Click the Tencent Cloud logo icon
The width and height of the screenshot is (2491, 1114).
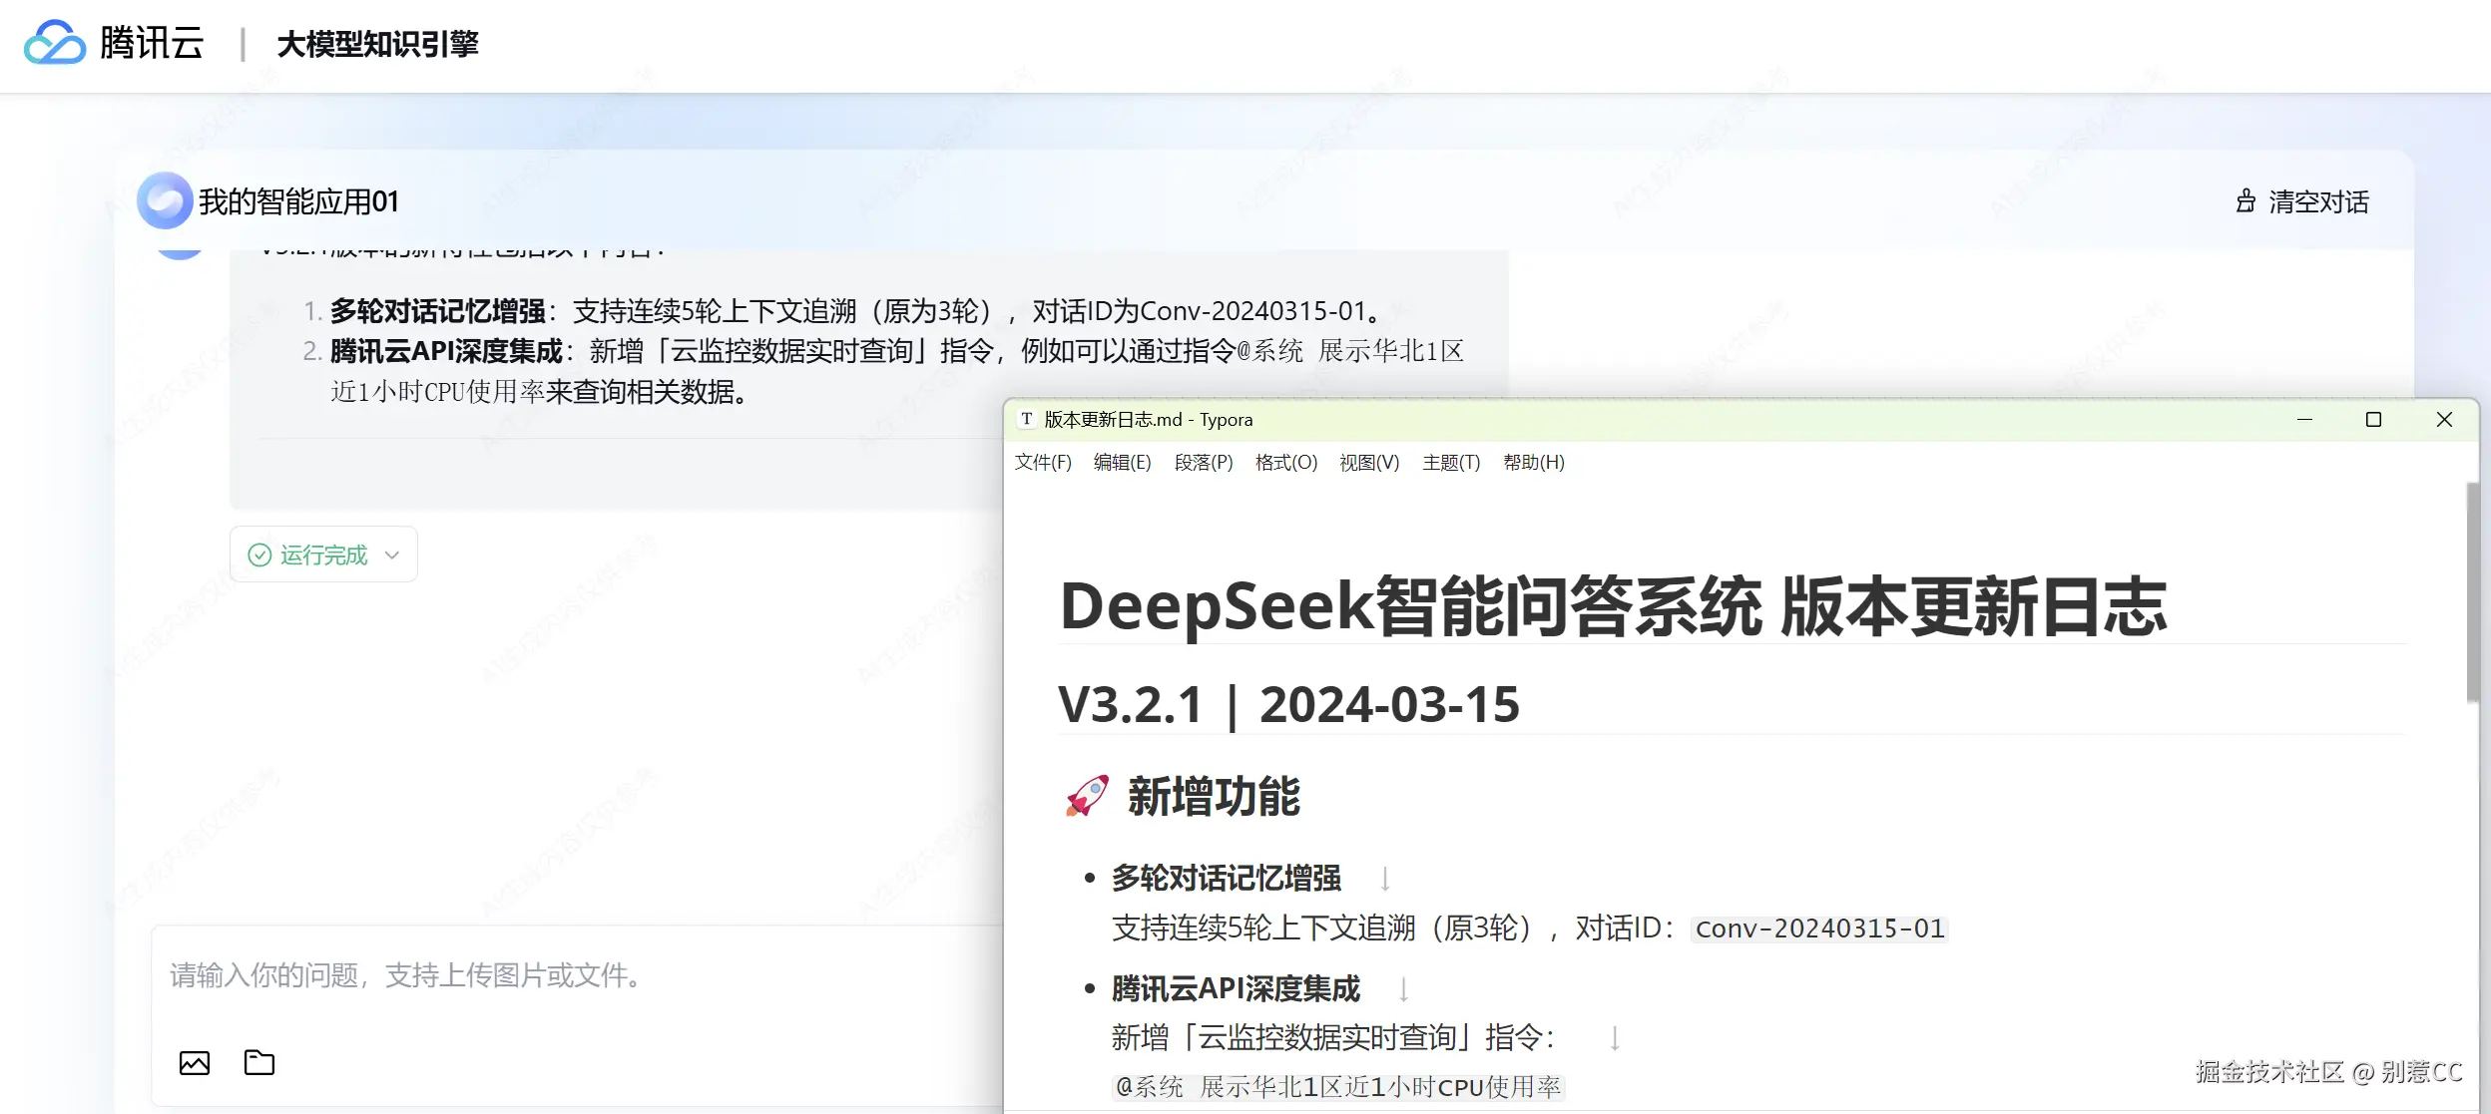(54, 43)
